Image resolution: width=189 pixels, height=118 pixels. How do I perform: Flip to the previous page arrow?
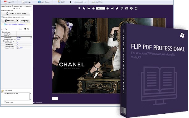pyautogui.click(x=93, y=8)
